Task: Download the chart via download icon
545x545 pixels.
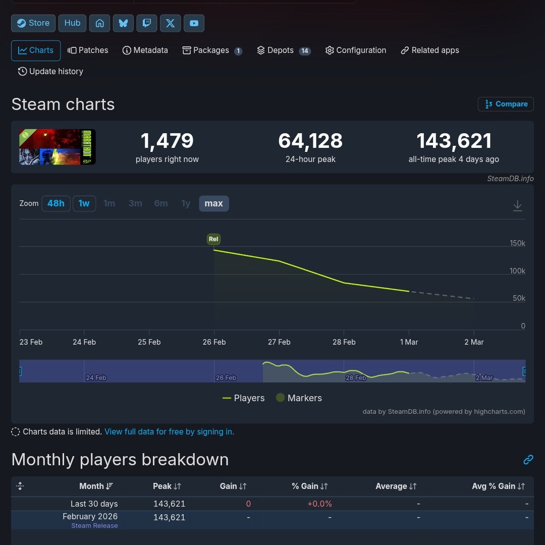Action: [517, 206]
